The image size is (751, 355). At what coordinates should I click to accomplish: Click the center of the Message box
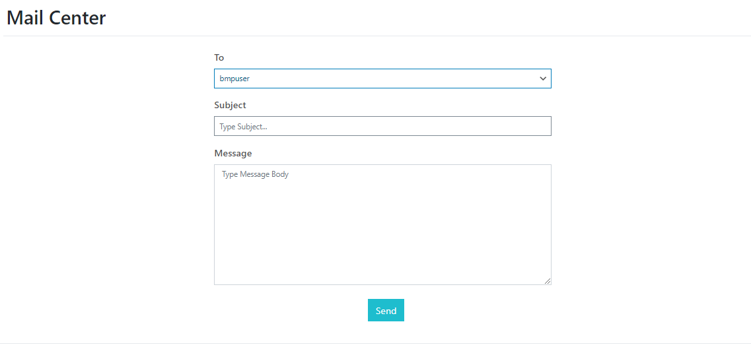[382, 224]
